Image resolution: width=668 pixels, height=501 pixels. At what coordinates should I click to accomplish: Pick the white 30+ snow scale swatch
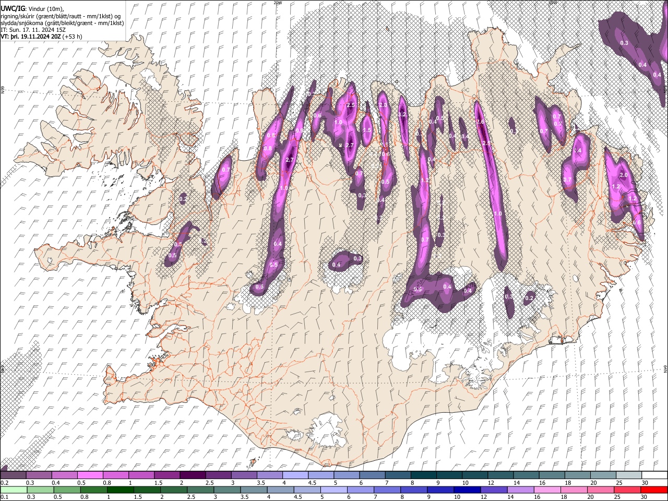click(654, 475)
